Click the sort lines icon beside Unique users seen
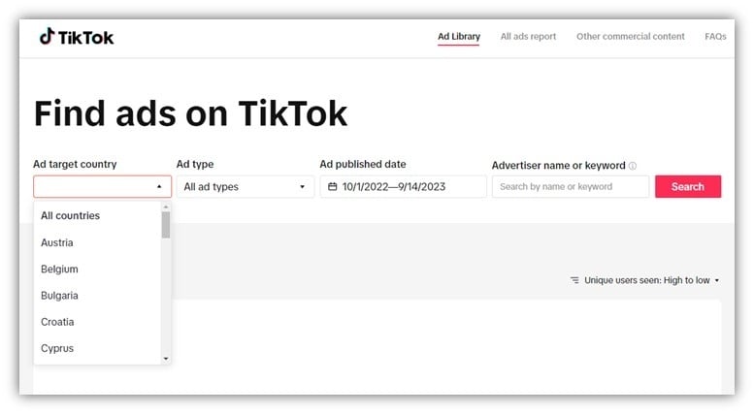Image resolution: width=754 pixels, height=414 pixels. pyautogui.click(x=574, y=280)
